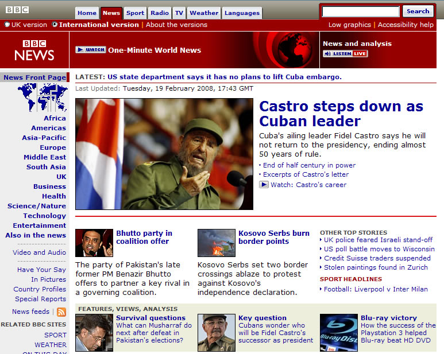Click inside the search input field
Image resolution: width=444 pixels, height=354 pixels.
tap(361, 11)
